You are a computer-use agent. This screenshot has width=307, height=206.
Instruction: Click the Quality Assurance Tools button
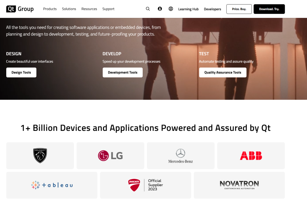(x=223, y=72)
